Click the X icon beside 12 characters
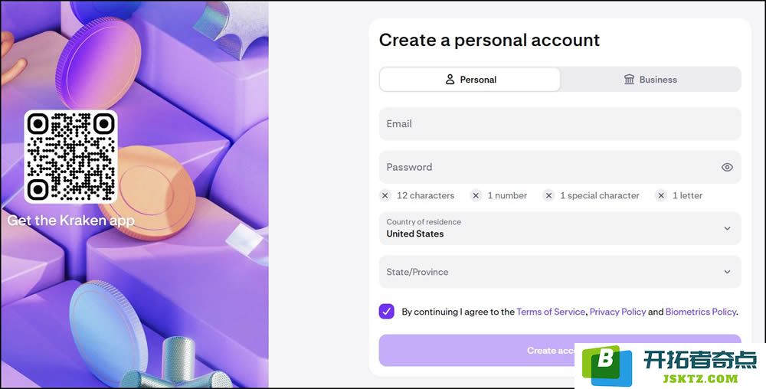Viewport: 766px width, 389px height. 385,195
